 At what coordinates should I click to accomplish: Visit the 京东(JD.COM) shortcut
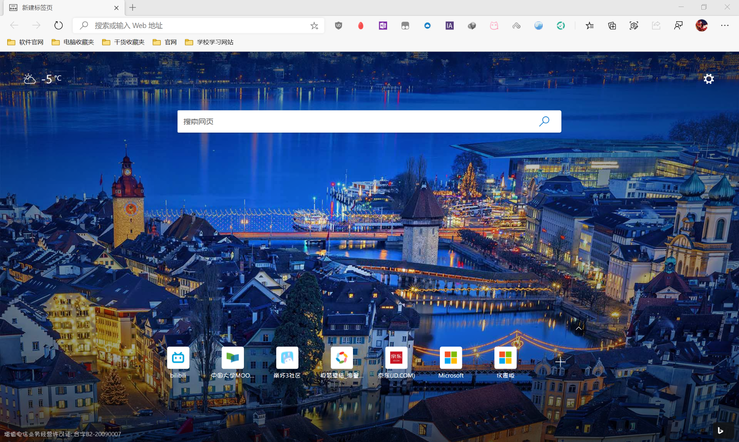coord(396,358)
